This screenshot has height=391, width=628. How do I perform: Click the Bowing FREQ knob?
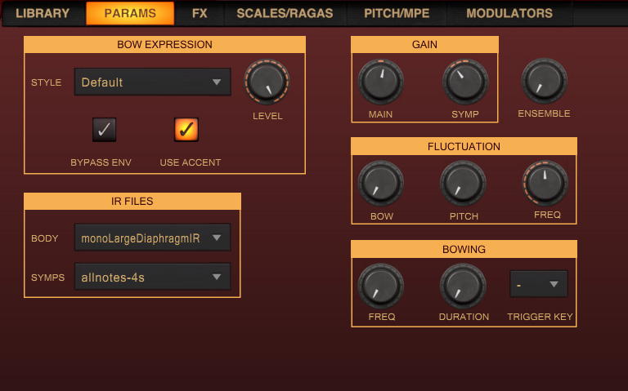point(381,286)
